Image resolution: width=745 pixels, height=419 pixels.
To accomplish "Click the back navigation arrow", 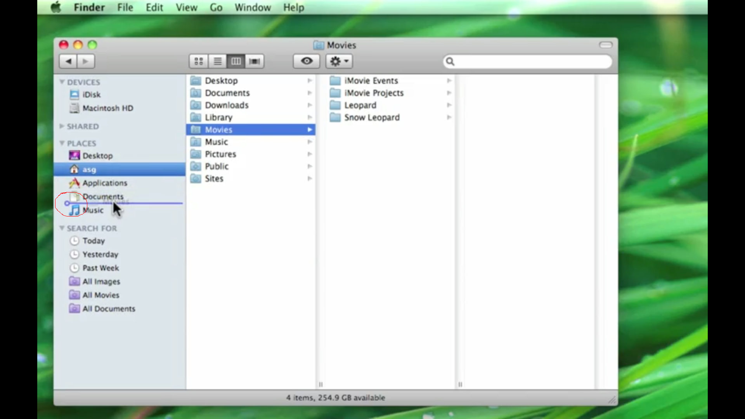I will [68, 61].
